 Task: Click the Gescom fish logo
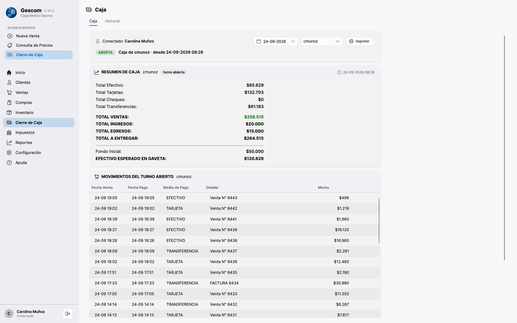click(11, 13)
